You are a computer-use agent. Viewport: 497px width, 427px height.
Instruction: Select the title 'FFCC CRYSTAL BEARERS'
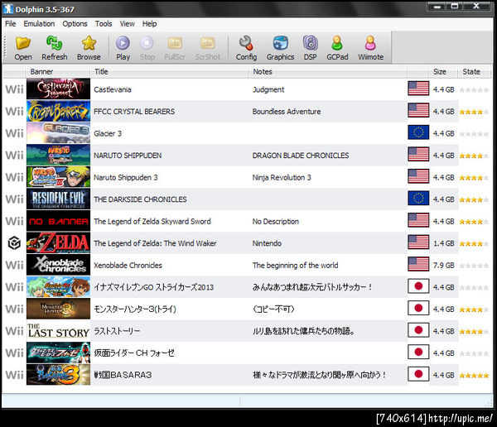134,112
